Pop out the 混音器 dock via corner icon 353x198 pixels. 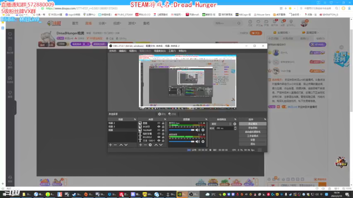pyautogui.click(x=206, y=119)
